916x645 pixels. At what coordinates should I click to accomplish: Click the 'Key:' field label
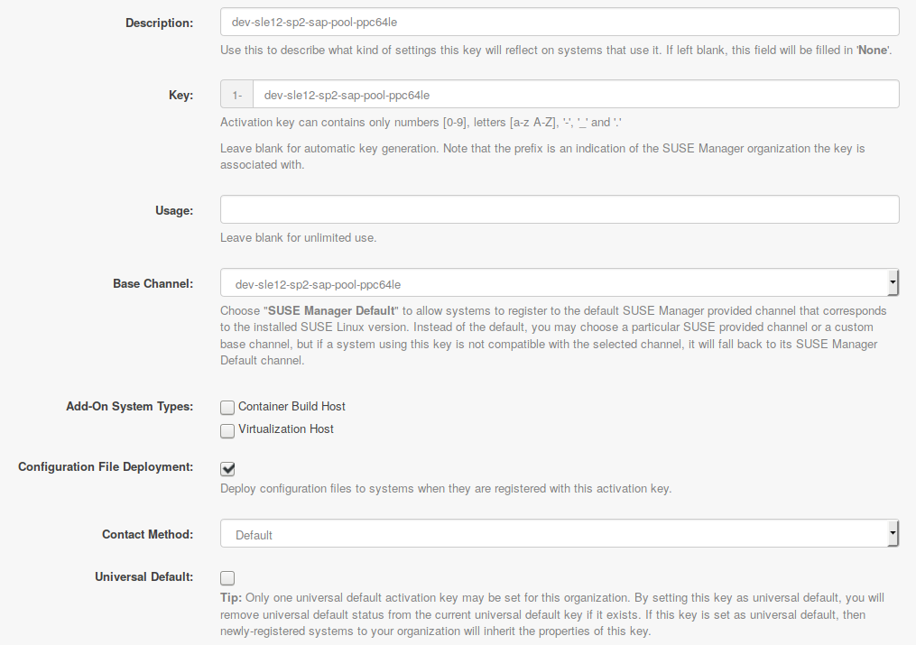point(180,95)
